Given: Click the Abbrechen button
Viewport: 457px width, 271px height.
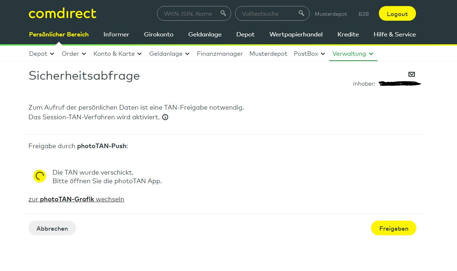Looking at the screenshot, I should (x=52, y=229).
